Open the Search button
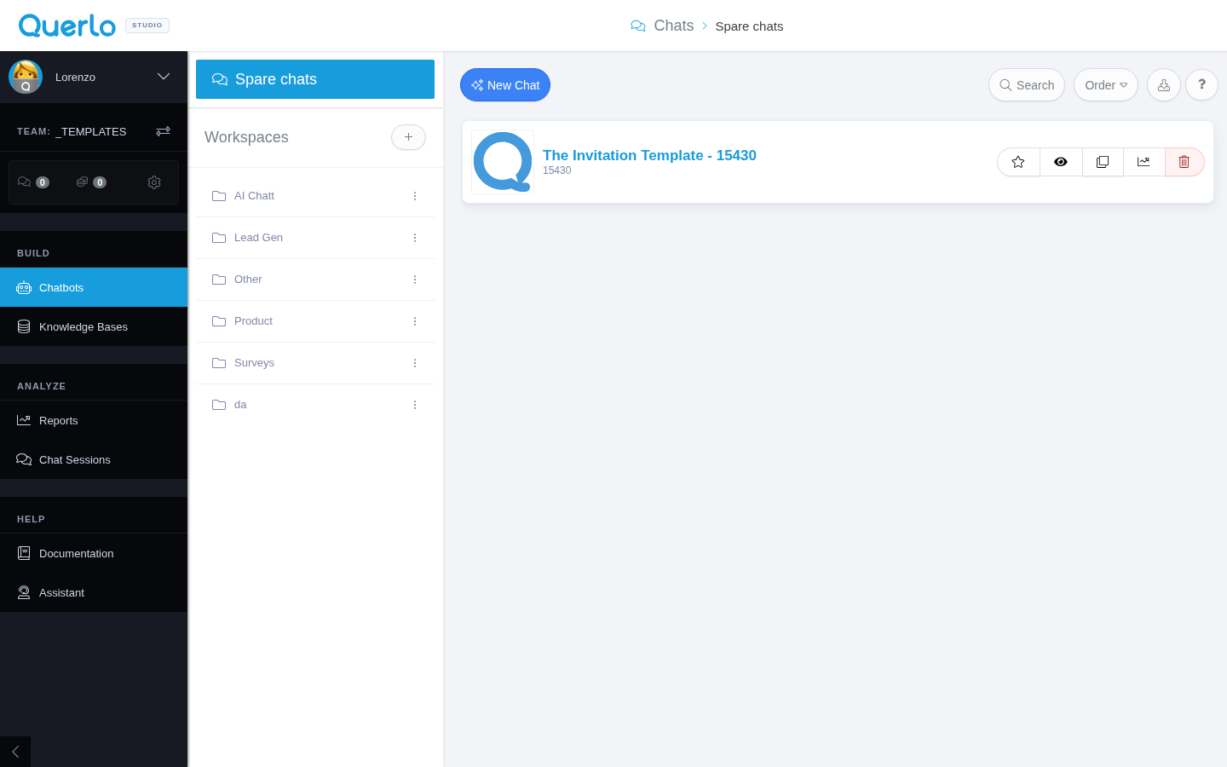Screen dimensions: 1227x767 1027,85
